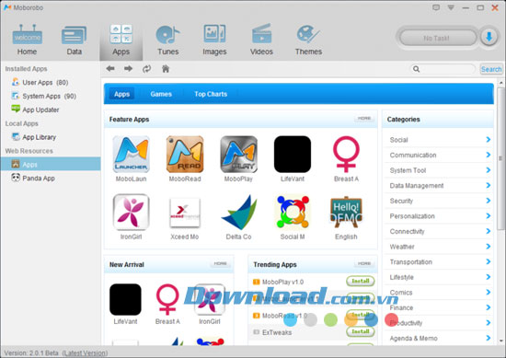
Task: Expand the Security category arrow
Action: (x=489, y=201)
